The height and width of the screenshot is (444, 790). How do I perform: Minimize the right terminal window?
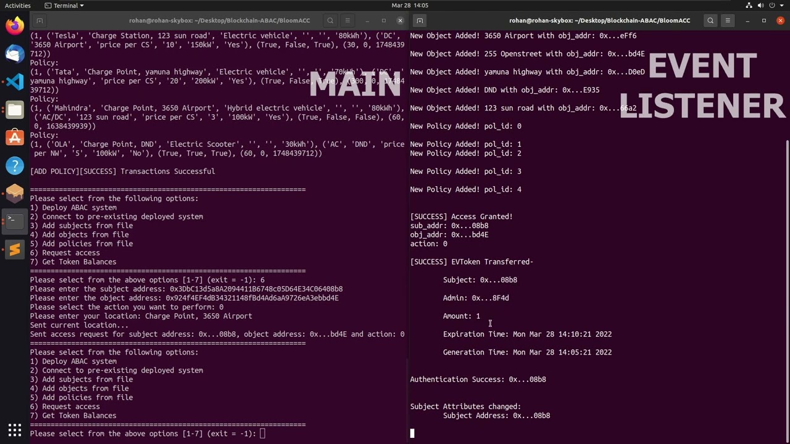pyautogui.click(x=746, y=20)
